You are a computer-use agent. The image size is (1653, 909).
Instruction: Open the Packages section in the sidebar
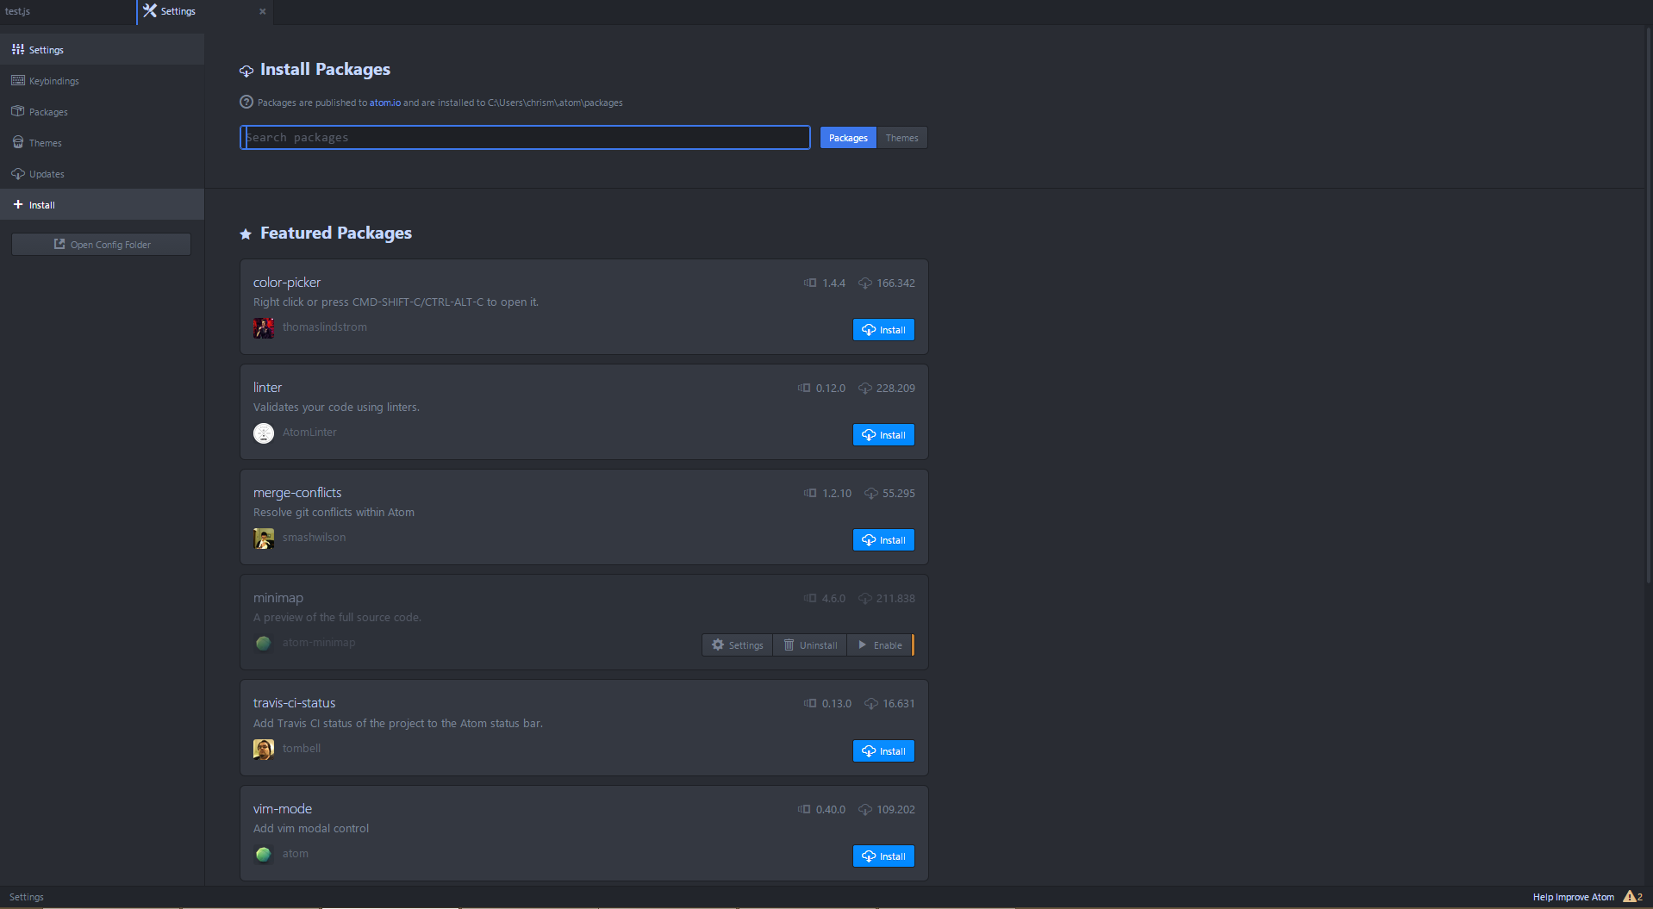pos(18,111)
